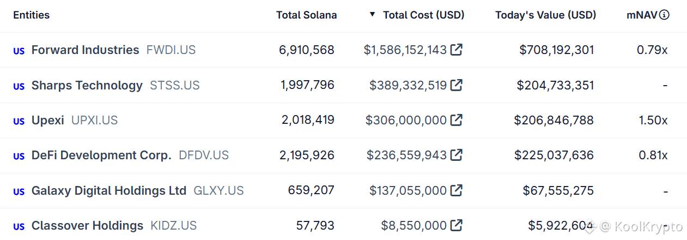The height and width of the screenshot is (240, 687).
Task: Click the external link icon beside $306,000,000
Action: click(x=457, y=120)
